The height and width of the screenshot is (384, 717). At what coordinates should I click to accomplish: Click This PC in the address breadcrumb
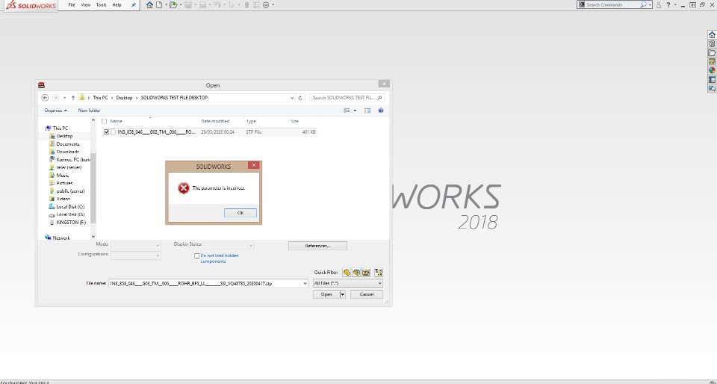click(100, 97)
